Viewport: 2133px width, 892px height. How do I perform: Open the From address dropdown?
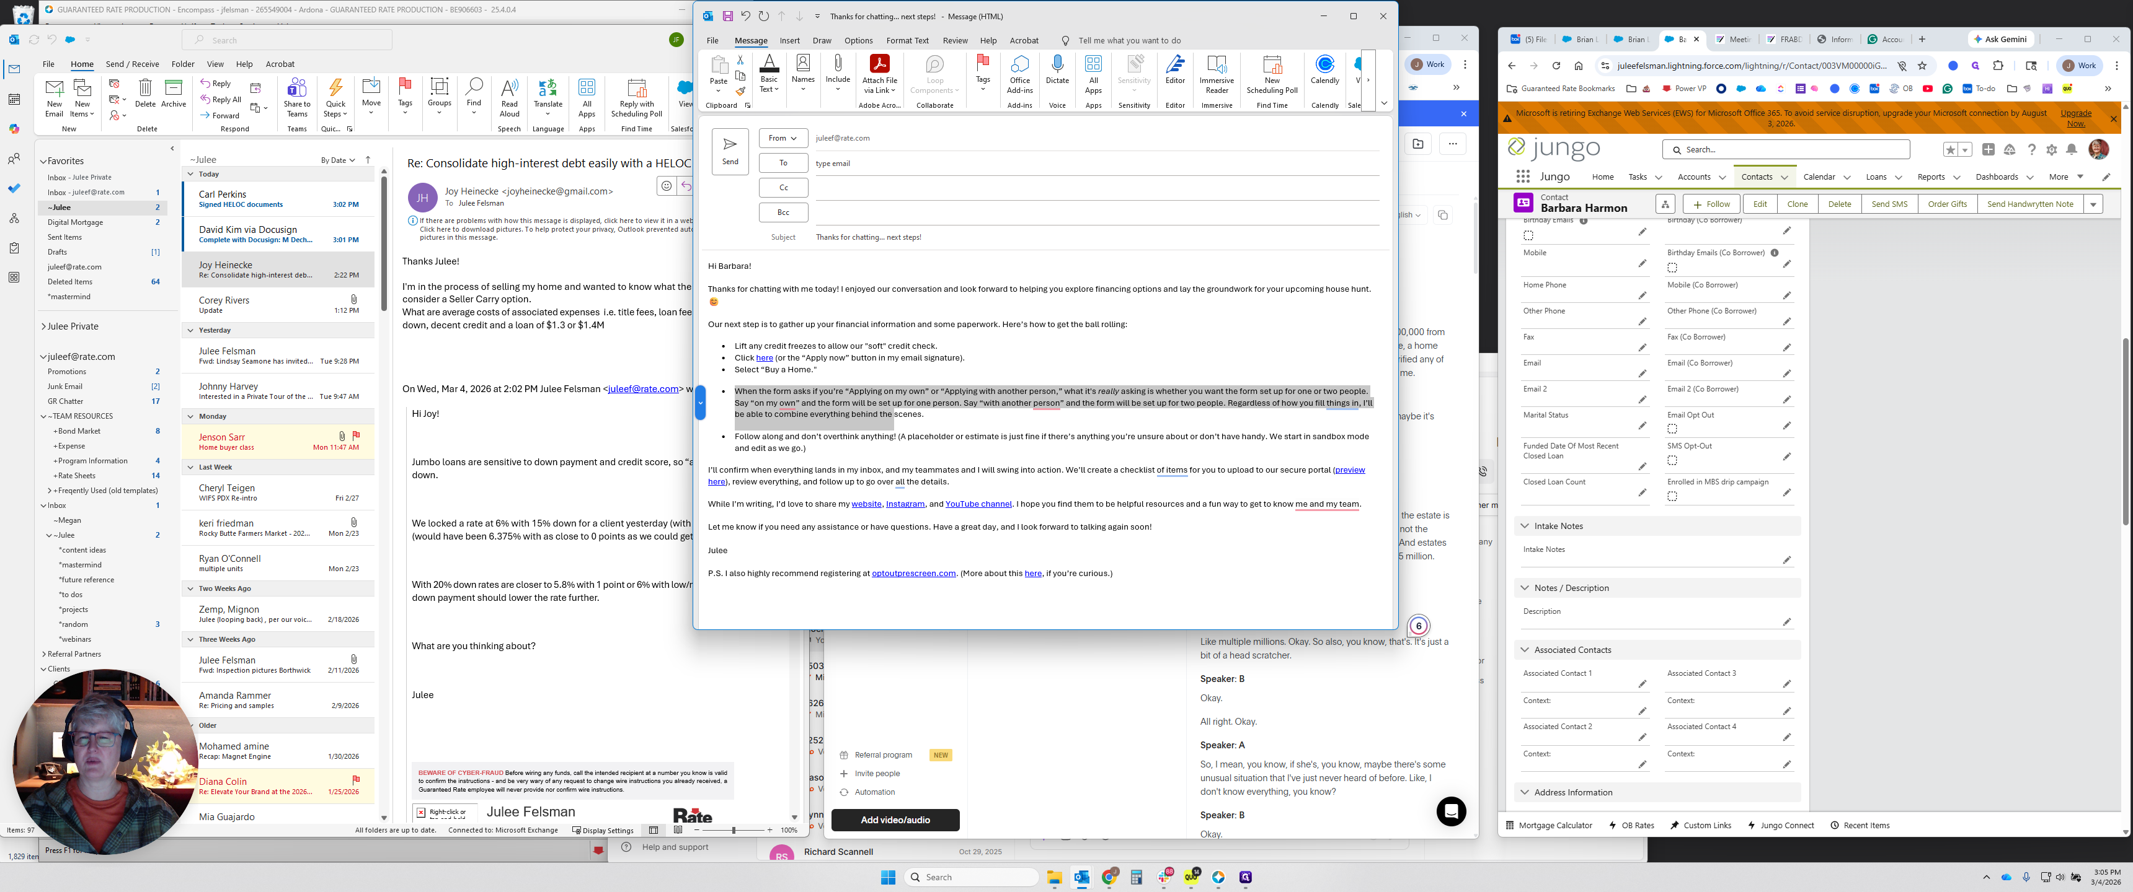point(783,138)
